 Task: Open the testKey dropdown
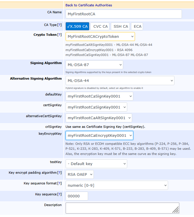click(96, 164)
